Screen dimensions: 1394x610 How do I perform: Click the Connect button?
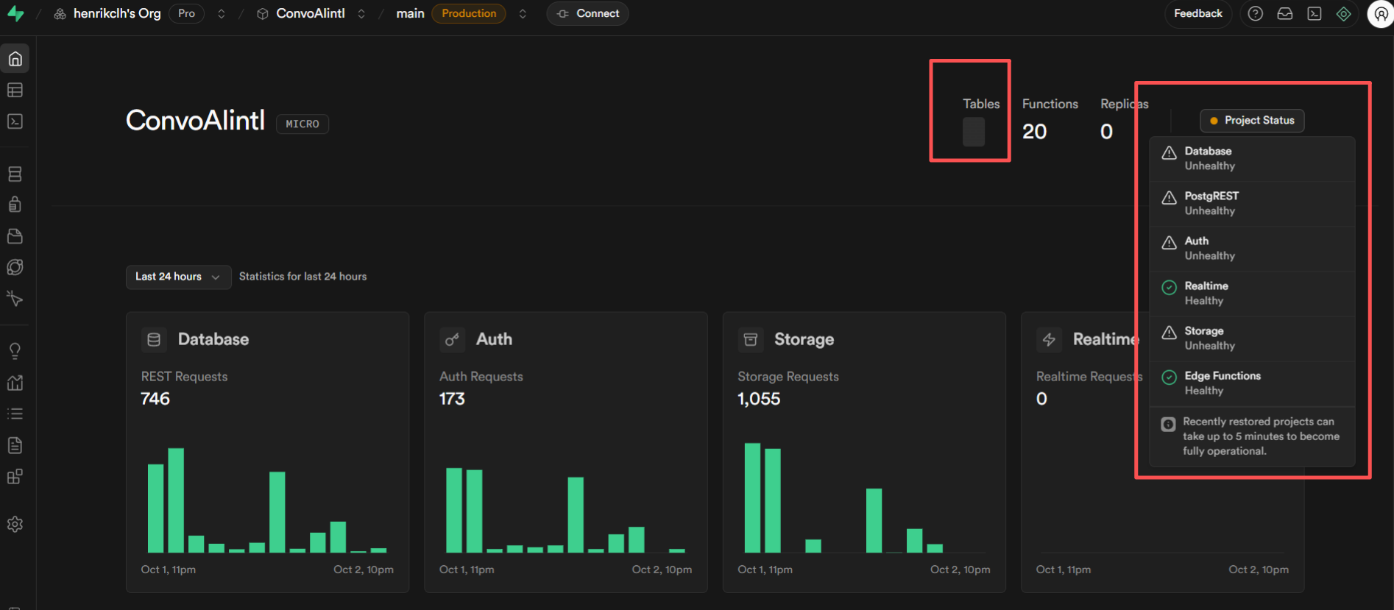tap(587, 13)
